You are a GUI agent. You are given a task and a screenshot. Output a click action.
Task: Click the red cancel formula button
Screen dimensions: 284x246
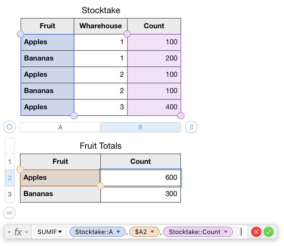257,232
